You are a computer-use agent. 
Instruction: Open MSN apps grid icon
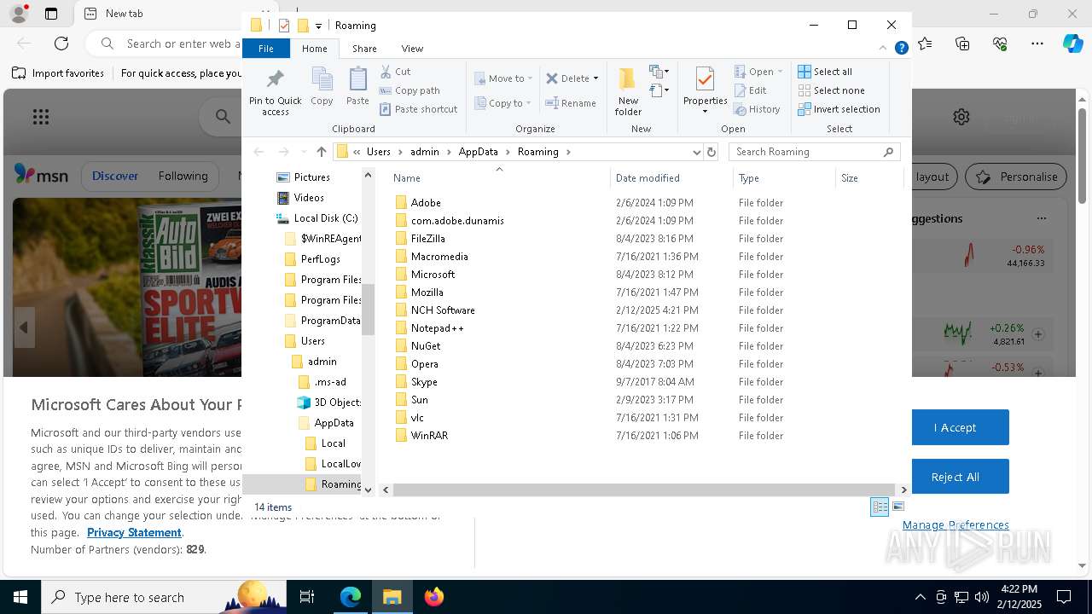tap(40, 117)
